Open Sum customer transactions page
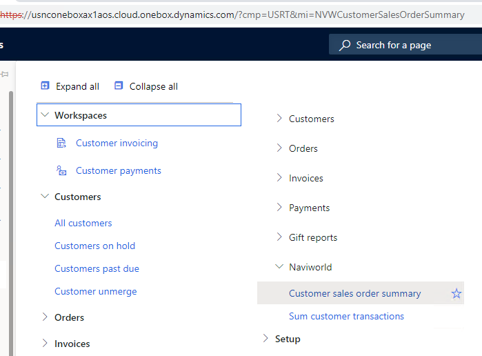The image size is (482, 356). tap(346, 316)
